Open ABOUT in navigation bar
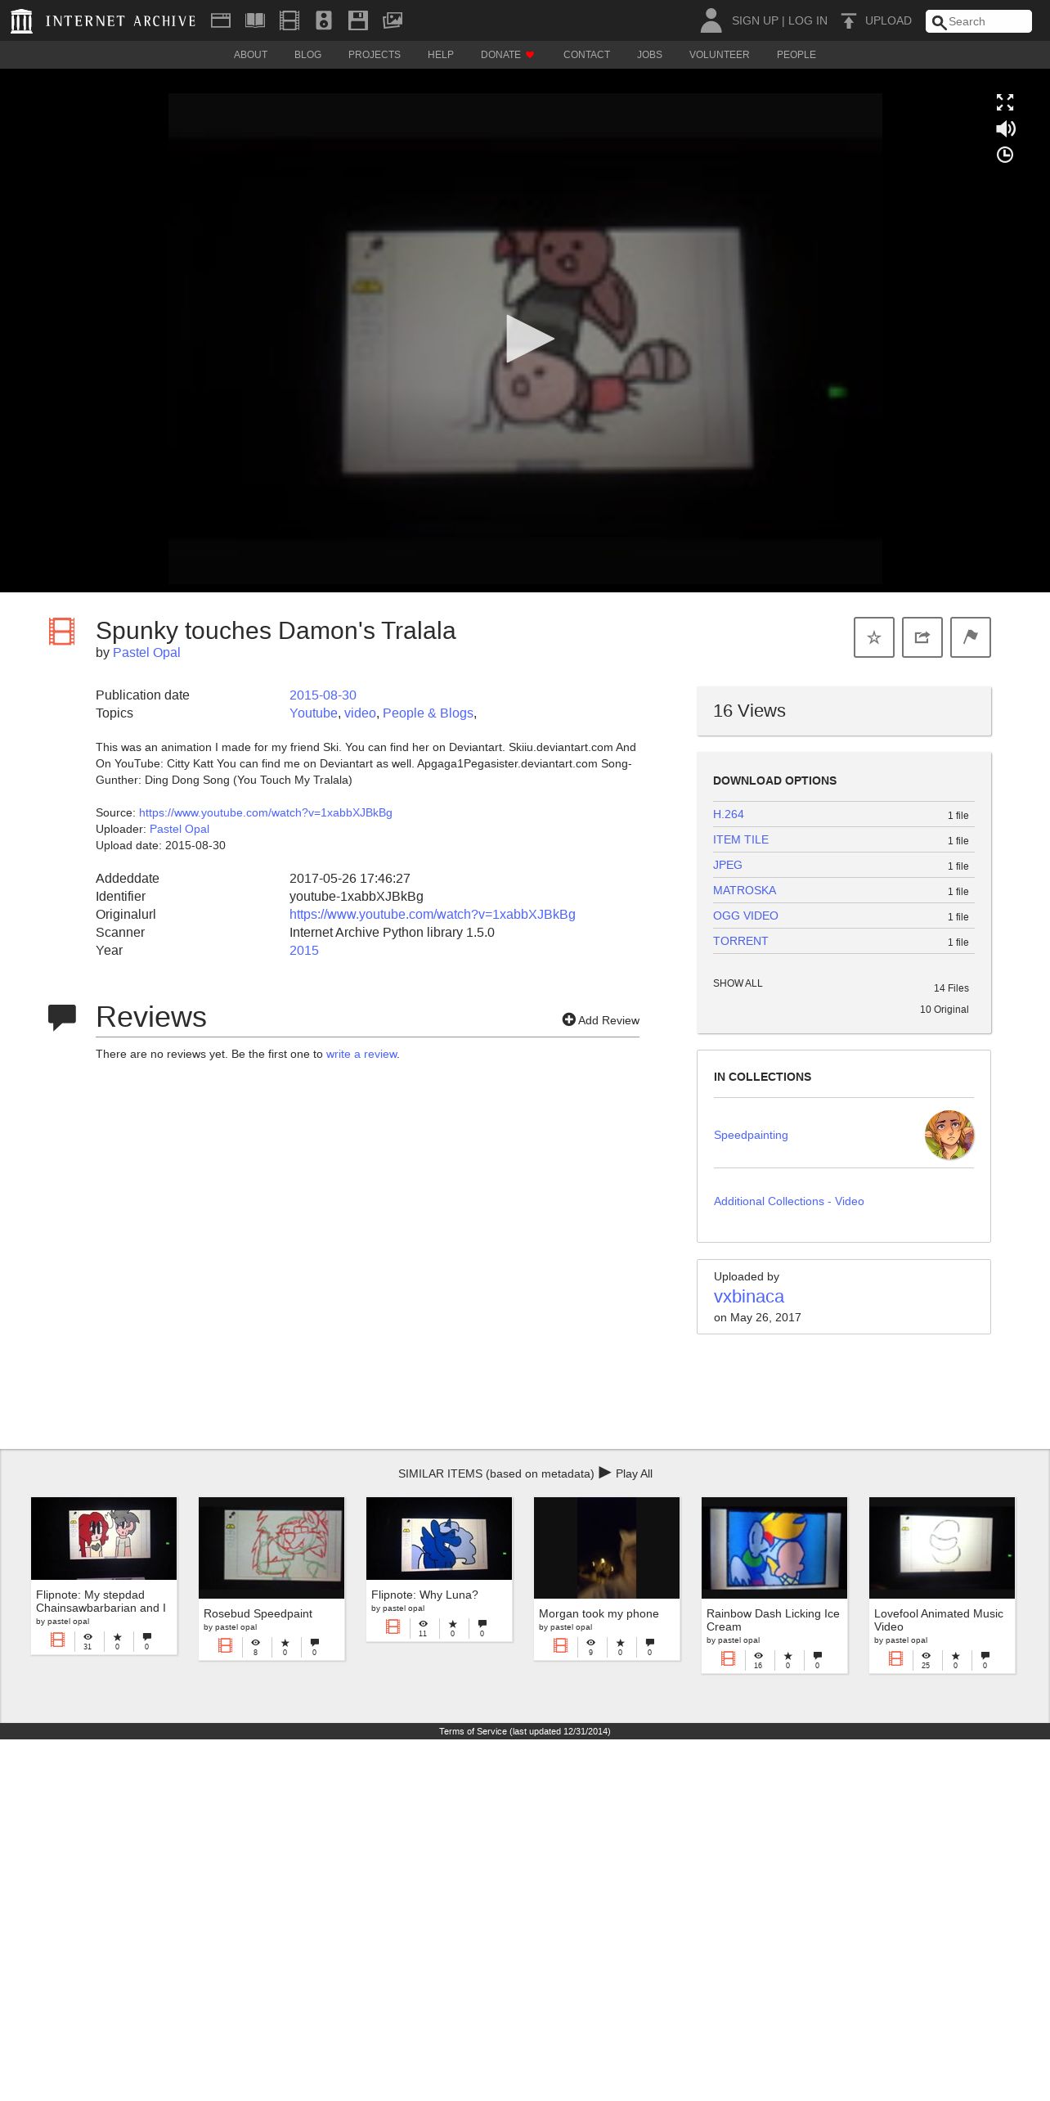The height and width of the screenshot is (2101, 1050). [x=250, y=55]
